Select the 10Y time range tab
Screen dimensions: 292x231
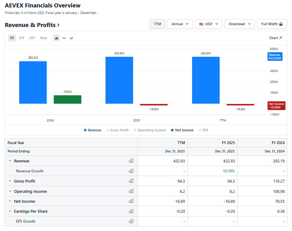pos(21,38)
